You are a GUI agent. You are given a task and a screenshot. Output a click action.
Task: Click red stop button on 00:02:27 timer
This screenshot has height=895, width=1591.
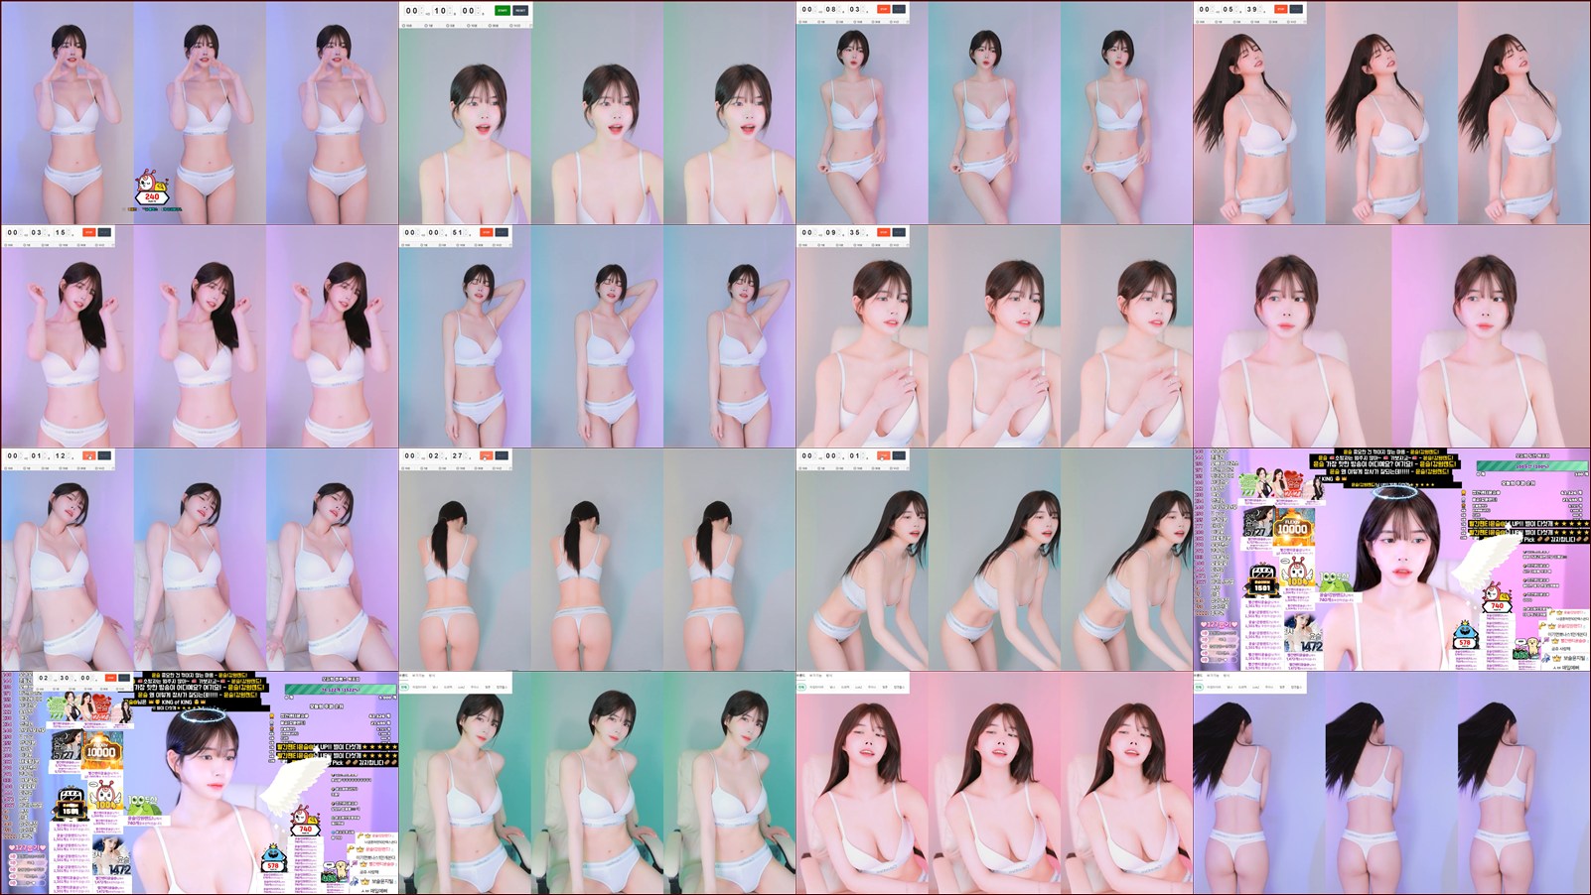pyautogui.click(x=486, y=455)
